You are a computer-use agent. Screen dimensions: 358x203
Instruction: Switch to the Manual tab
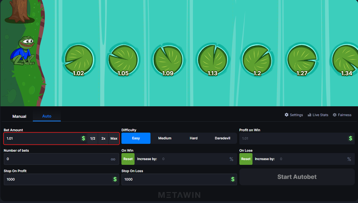coord(19,116)
